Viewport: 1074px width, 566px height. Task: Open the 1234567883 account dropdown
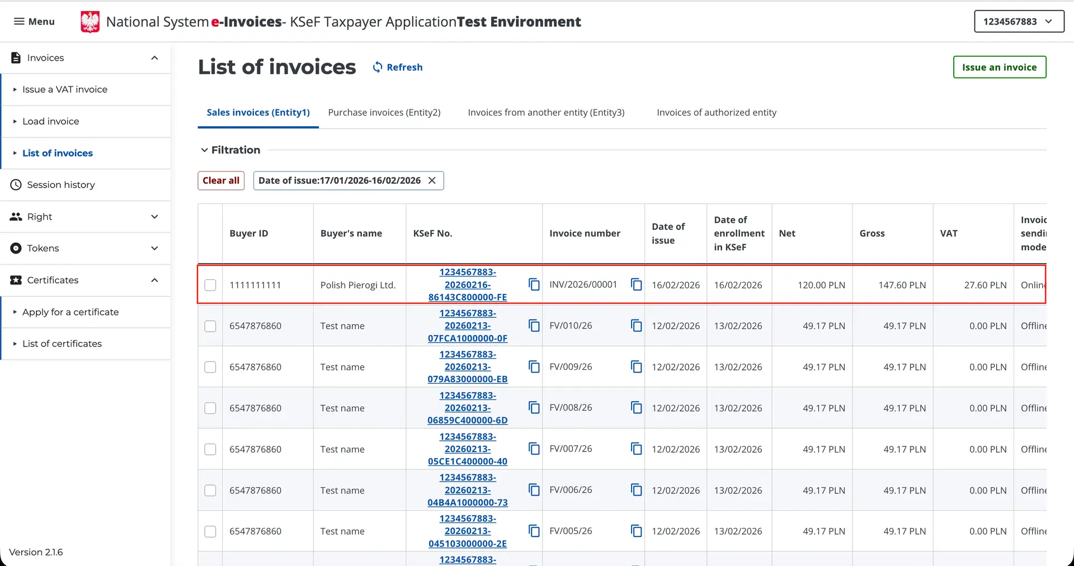(x=1018, y=21)
